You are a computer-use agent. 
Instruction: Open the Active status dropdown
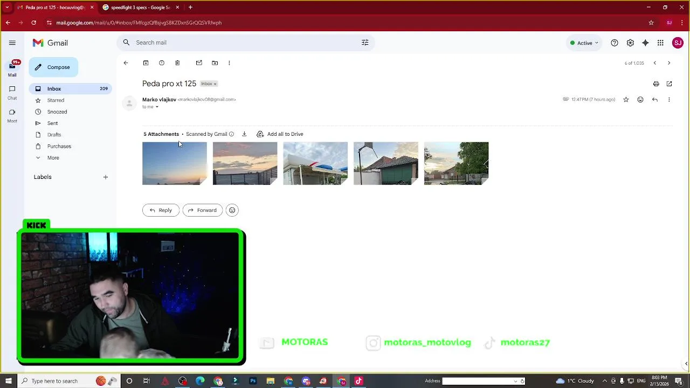pos(584,43)
